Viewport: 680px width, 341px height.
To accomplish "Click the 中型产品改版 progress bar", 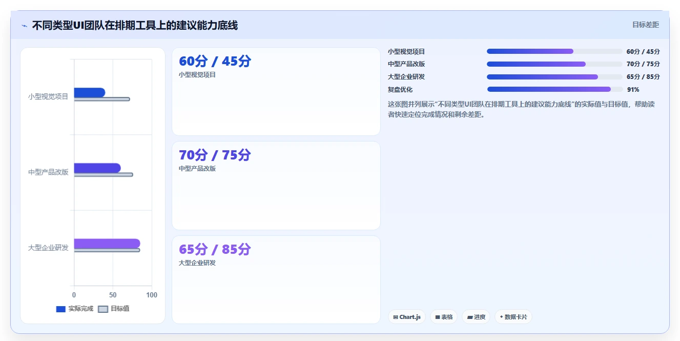I will click(x=554, y=64).
